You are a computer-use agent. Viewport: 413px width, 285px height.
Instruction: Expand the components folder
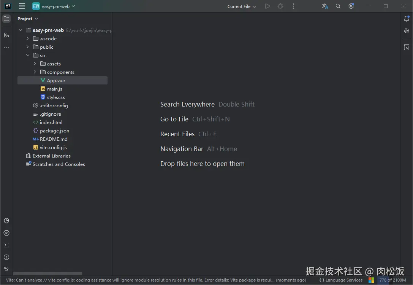(35, 72)
